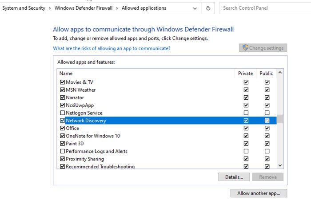The width and height of the screenshot is (311, 203).
Task: Click the list scroll-up arrow
Action: point(280,73)
